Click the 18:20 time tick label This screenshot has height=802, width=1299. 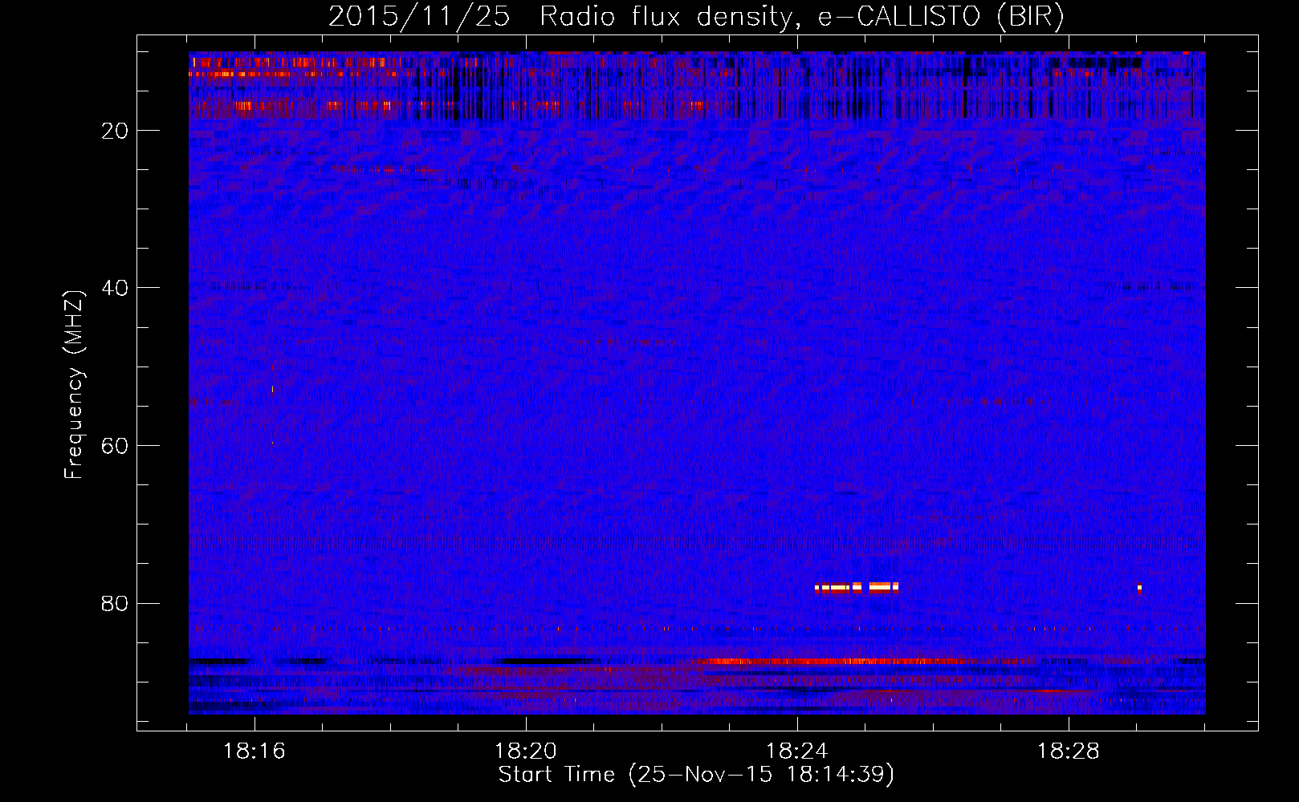pyautogui.click(x=526, y=751)
